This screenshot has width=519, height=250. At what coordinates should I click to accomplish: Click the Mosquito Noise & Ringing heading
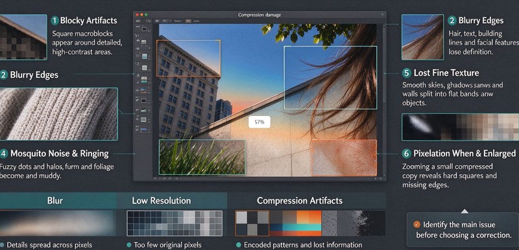coord(59,153)
